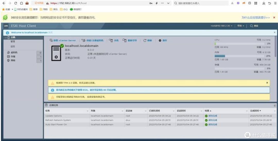278x141 pixels.
Task: Dismiss the 360 security warning bar
Action: [274, 17]
